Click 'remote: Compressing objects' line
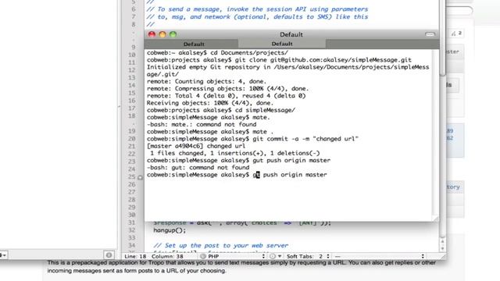Screen dimensions: 500x281 coord(227,88)
